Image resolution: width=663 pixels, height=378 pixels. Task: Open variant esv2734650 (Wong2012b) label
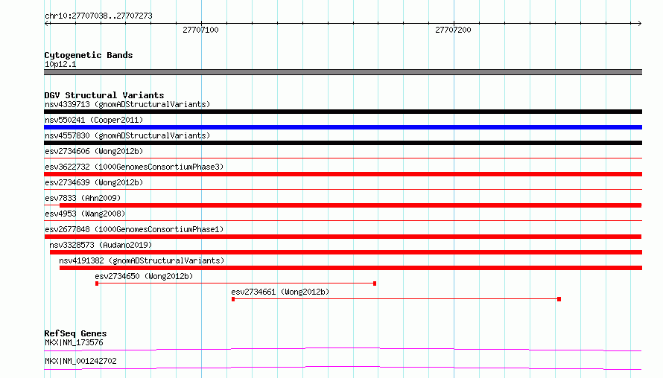(144, 276)
